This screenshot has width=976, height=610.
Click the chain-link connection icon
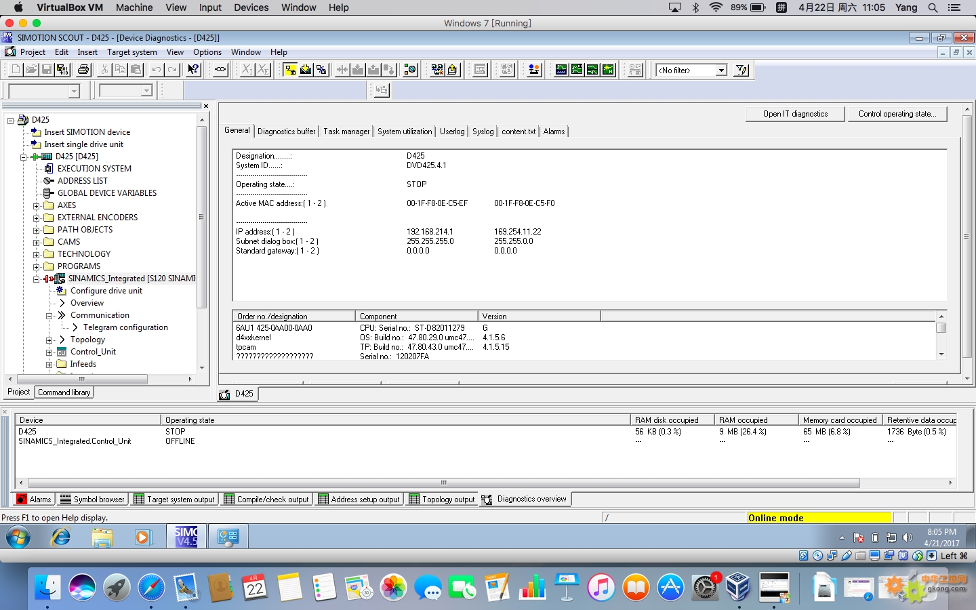(x=220, y=70)
